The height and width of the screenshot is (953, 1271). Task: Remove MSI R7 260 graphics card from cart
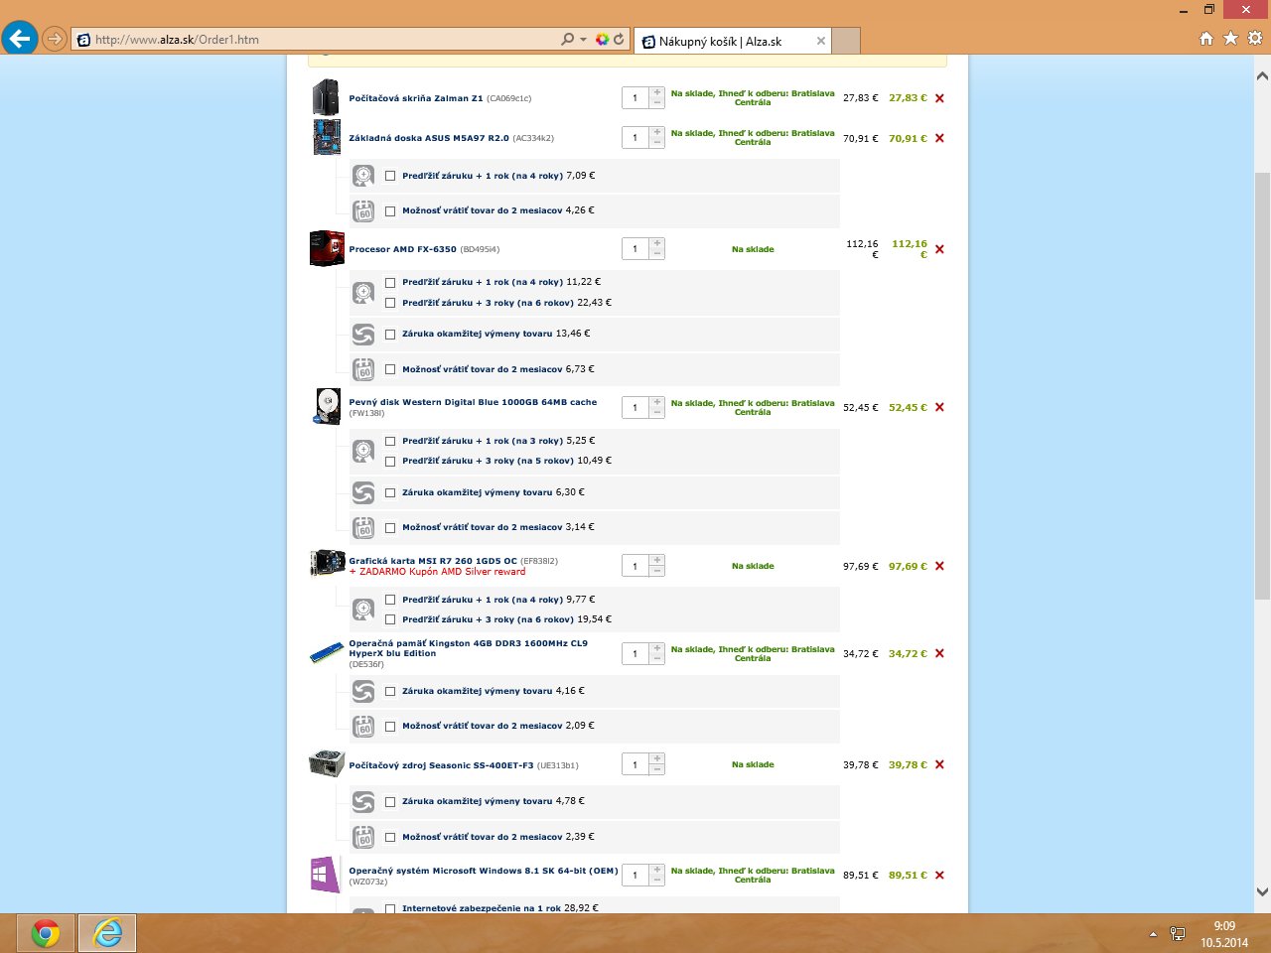coord(939,566)
